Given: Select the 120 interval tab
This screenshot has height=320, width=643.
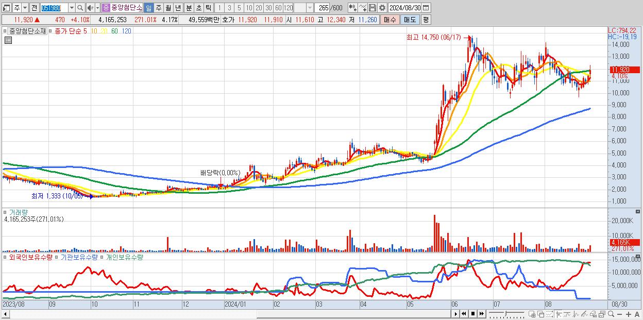Looking at the screenshot, I should click(289, 8).
